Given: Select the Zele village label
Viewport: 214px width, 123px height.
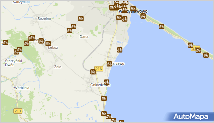Looking at the screenshot, I should pos(58,67).
